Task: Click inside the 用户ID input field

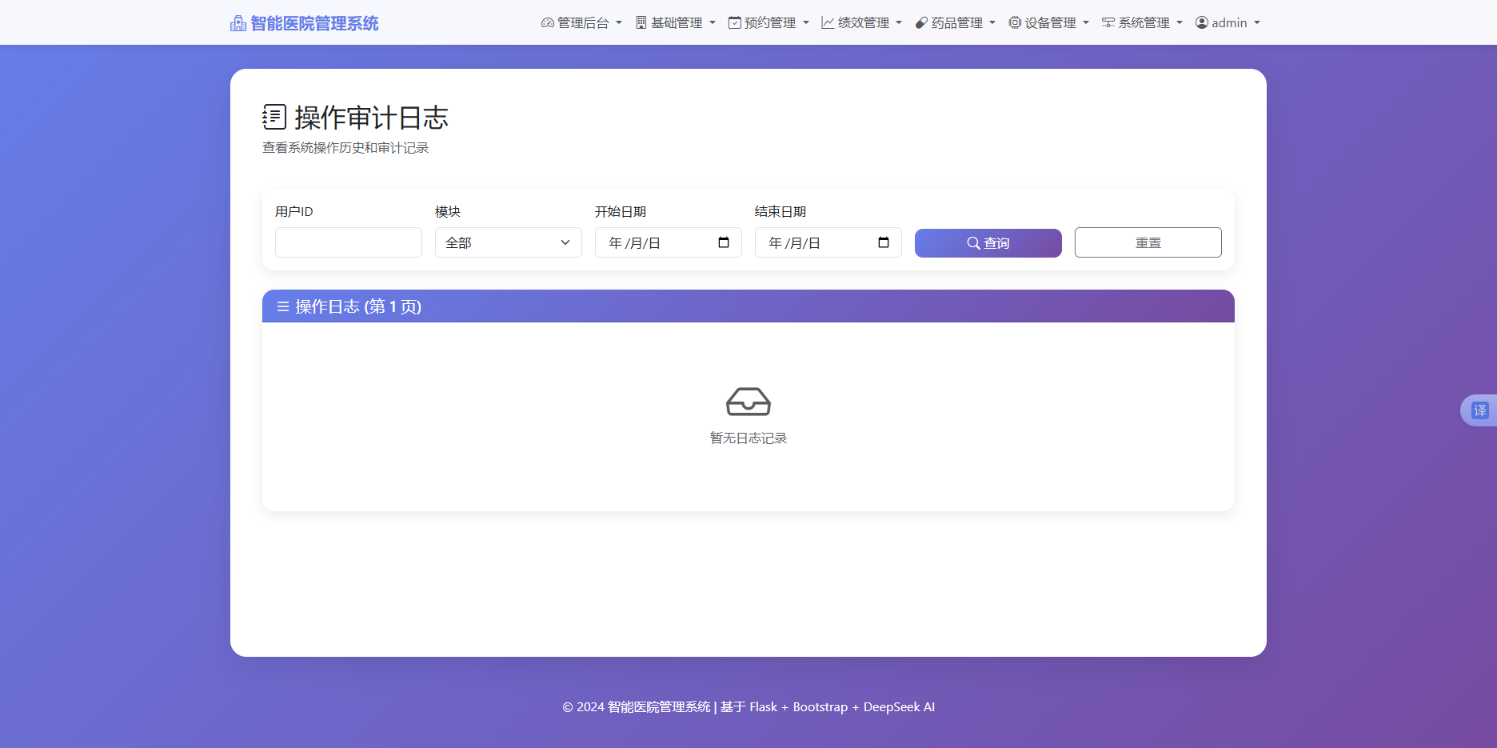Action: tap(348, 242)
